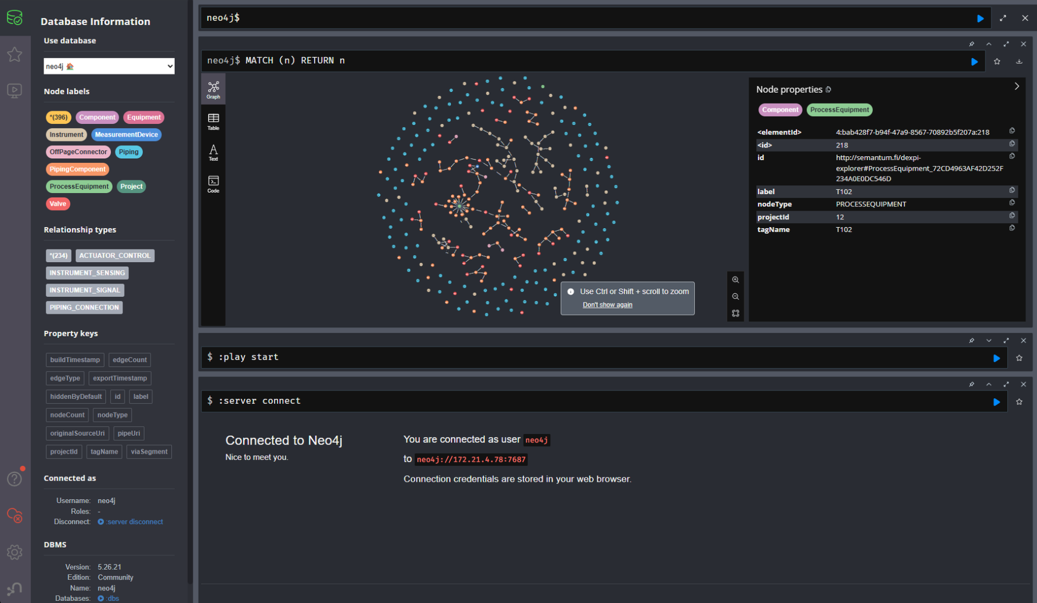Open Favorites in the left sidebar
Image resolution: width=1037 pixels, height=603 pixels.
[x=14, y=54]
